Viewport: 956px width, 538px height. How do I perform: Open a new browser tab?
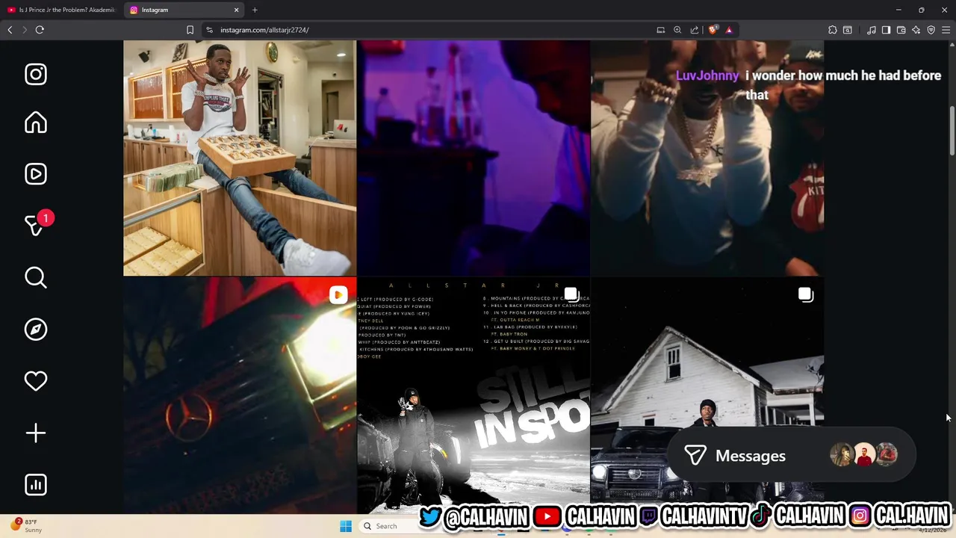(x=255, y=10)
